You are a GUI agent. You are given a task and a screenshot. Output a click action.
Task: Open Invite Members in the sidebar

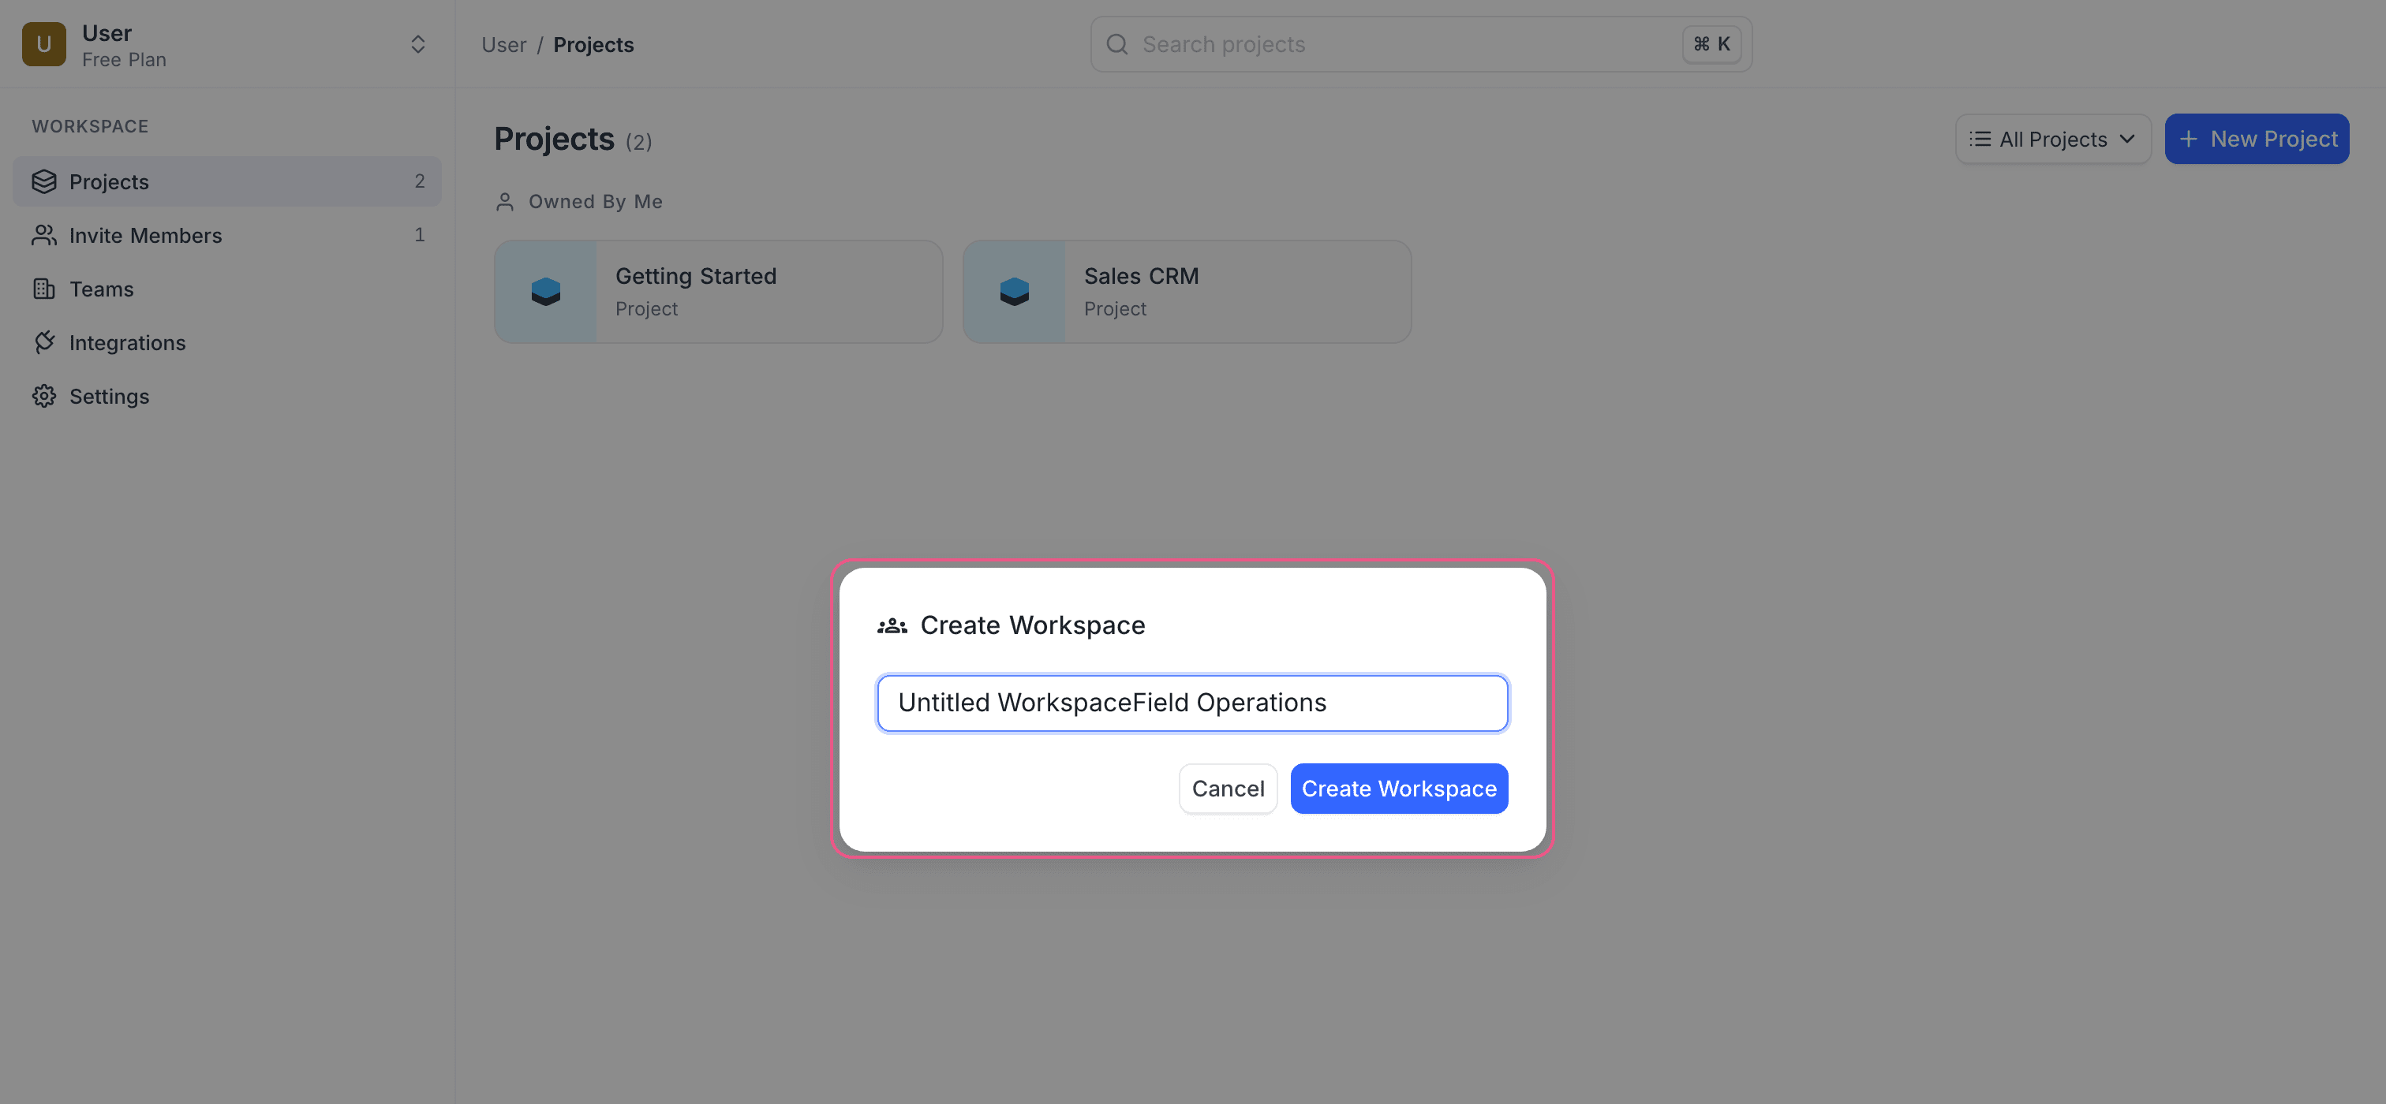[227, 235]
